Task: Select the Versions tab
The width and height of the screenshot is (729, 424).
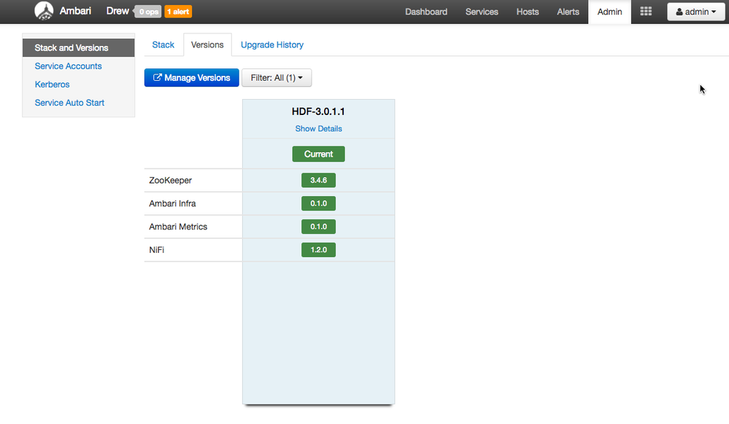Action: click(x=207, y=45)
